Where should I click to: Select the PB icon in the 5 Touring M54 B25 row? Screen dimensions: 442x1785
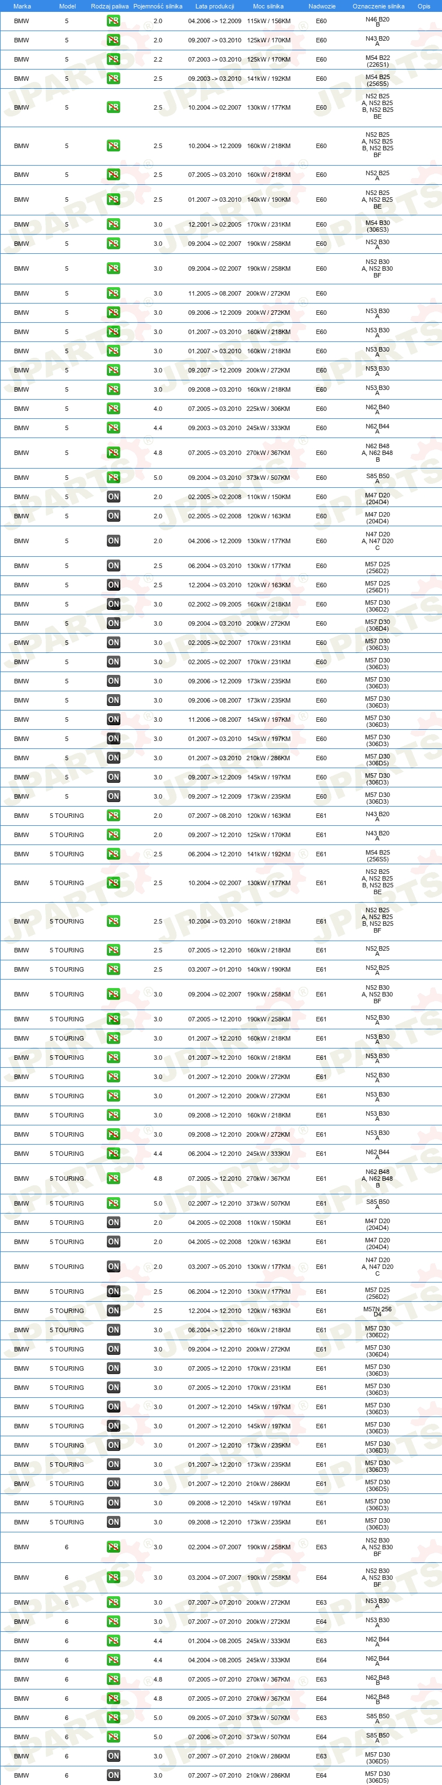coord(113,855)
